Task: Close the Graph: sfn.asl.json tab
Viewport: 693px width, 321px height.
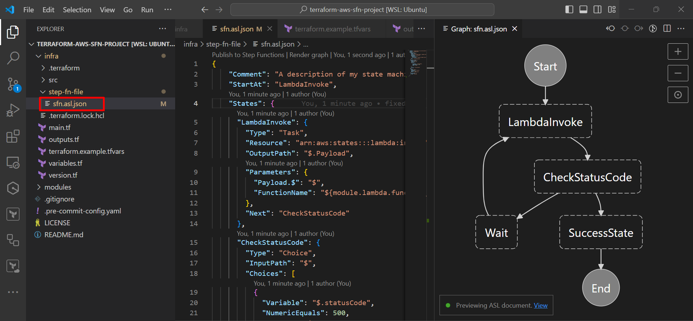Action: point(515,29)
